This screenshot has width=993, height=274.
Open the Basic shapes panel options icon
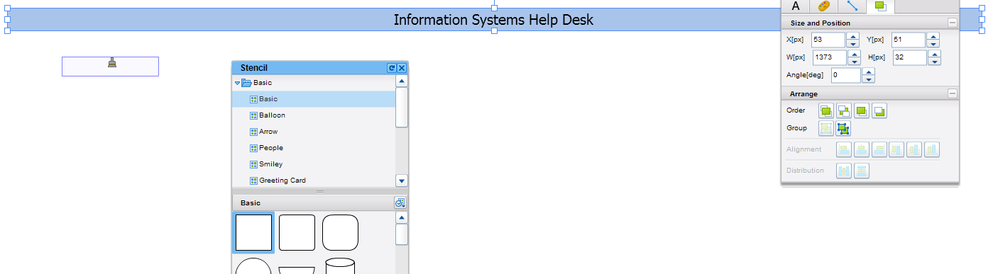pos(400,203)
